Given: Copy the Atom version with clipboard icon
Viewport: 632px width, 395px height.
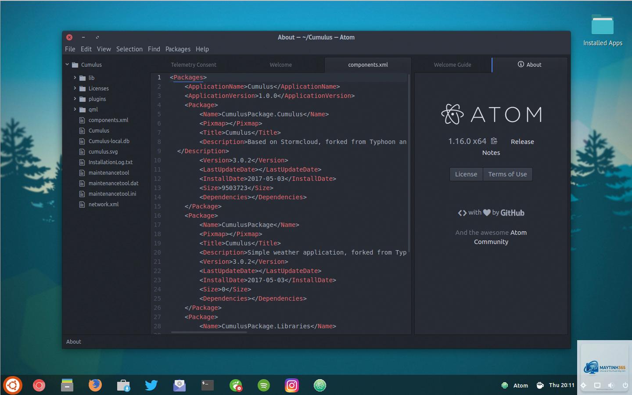Looking at the screenshot, I should (x=494, y=141).
